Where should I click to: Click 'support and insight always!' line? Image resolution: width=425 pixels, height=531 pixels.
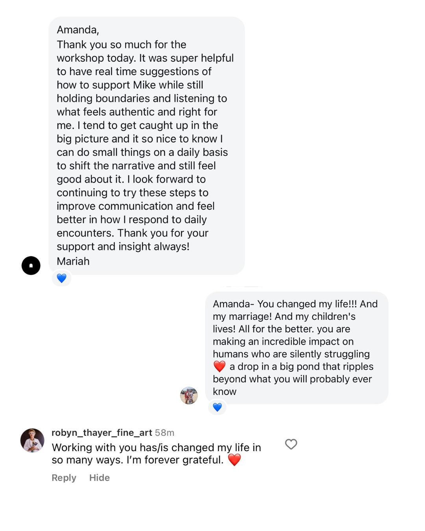123,246
